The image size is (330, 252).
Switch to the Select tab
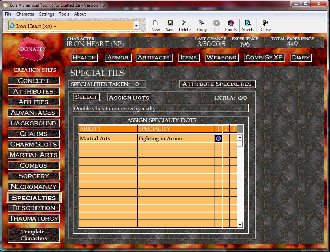coord(86,97)
